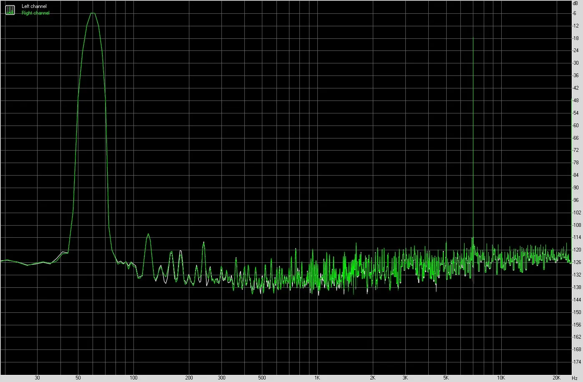Viewport: 583px width, 382px height.
Task: Click the "100" frequency axis label
Action: (x=133, y=378)
